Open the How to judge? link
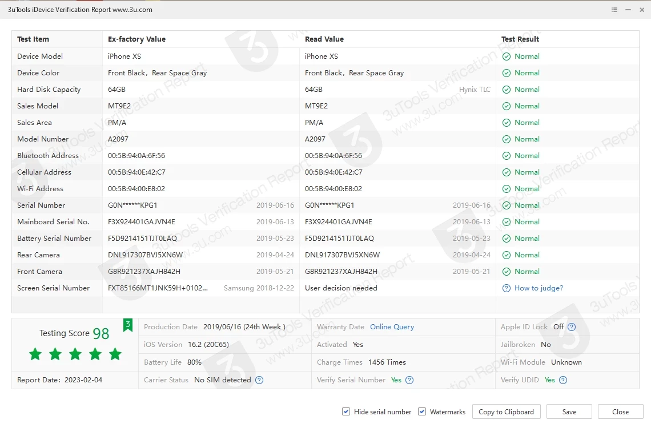Screen dimensions: 651x428 click(539, 288)
